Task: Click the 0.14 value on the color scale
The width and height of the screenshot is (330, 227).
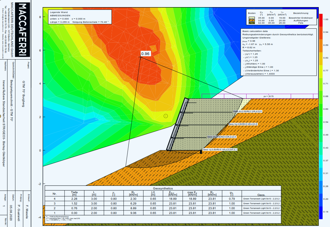Action: pyautogui.click(x=326, y=212)
